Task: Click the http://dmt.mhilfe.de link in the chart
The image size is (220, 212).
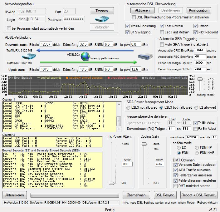Action: point(174,78)
